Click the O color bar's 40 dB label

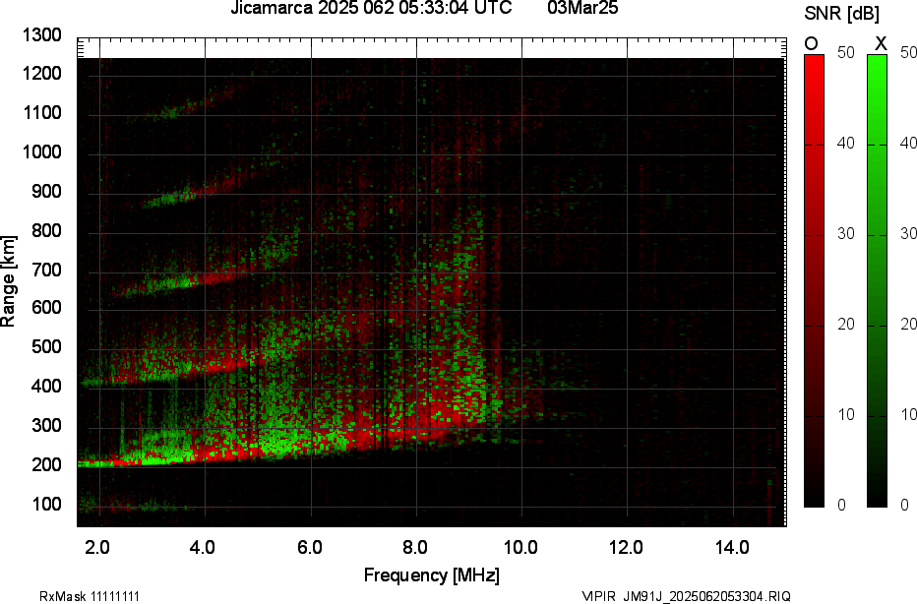pos(846,144)
